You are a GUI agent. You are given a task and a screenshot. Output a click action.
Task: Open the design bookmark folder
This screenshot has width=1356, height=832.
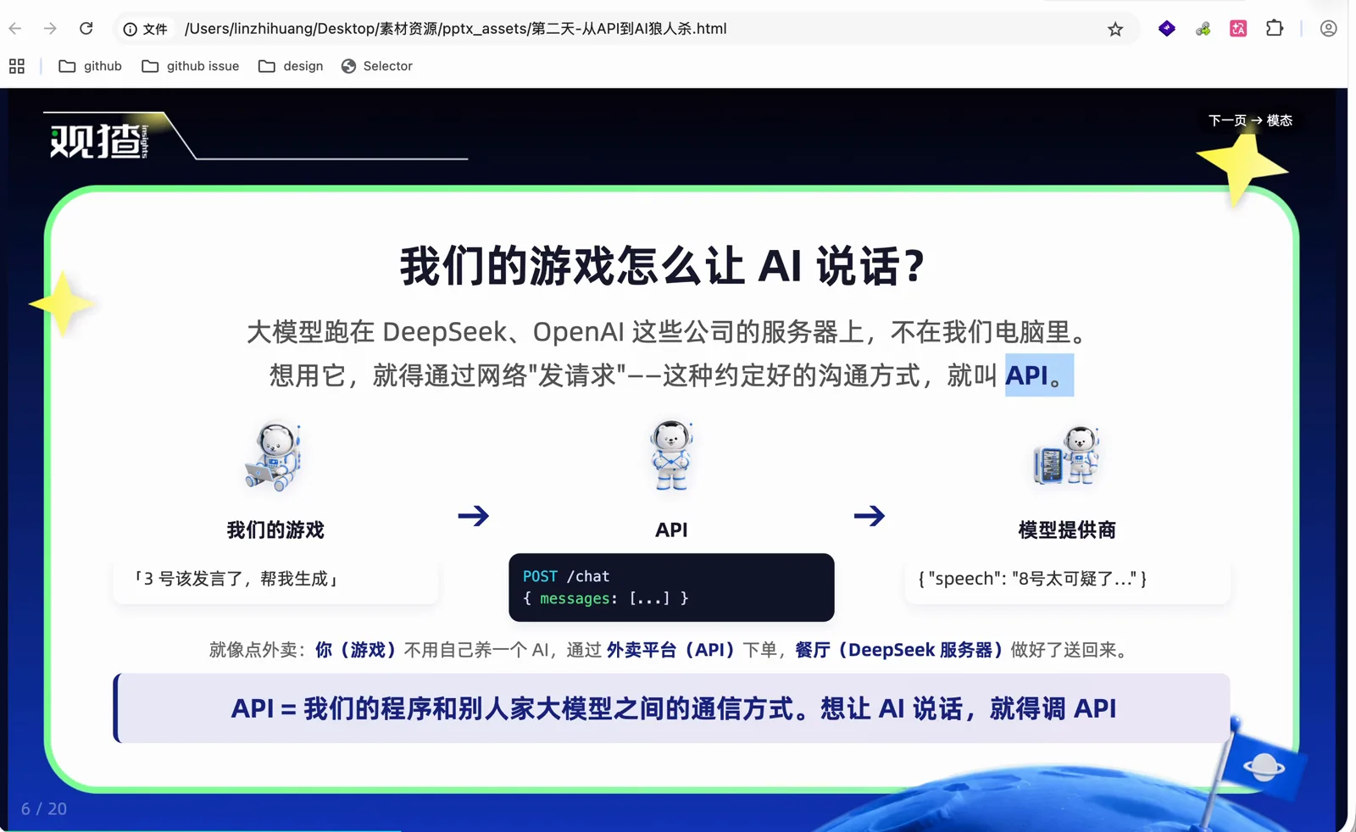coord(291,66)
